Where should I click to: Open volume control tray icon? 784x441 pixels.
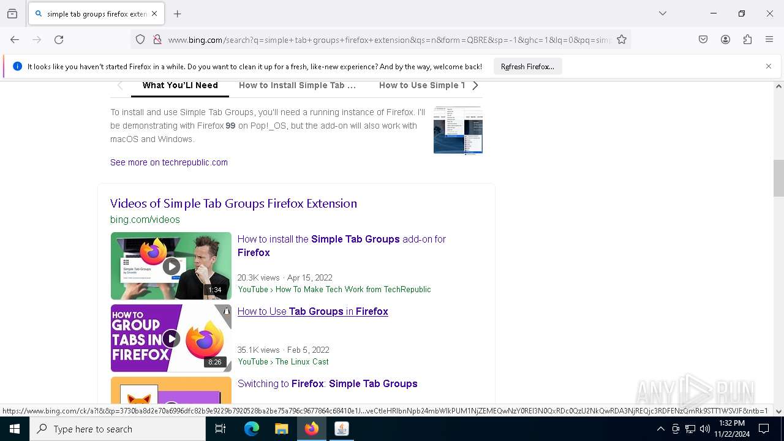coord(705,429)
